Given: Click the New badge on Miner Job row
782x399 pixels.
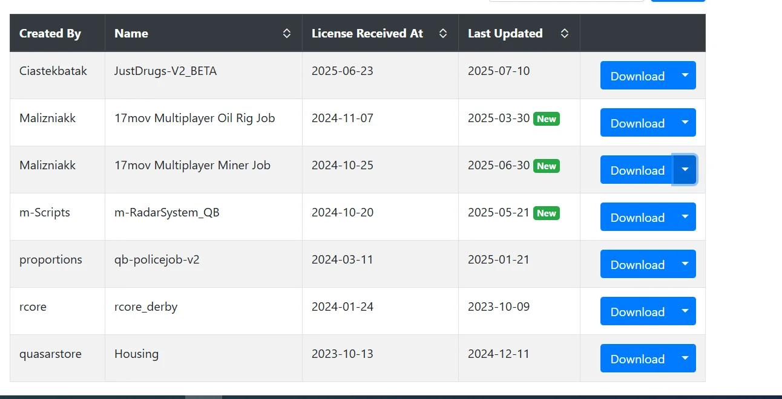Looking at the screenshot, I should tap(547, 166).
